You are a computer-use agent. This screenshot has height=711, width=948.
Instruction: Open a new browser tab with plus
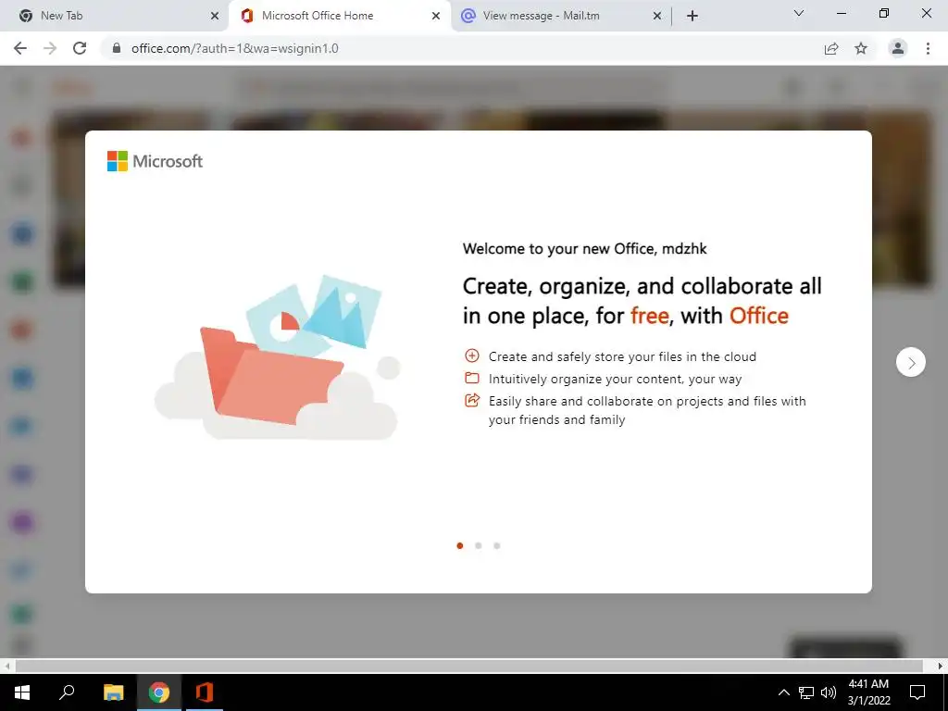[692, 16]
